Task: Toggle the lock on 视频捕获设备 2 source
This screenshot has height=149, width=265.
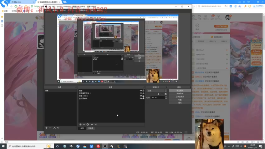Action: [x=143, y=93]
